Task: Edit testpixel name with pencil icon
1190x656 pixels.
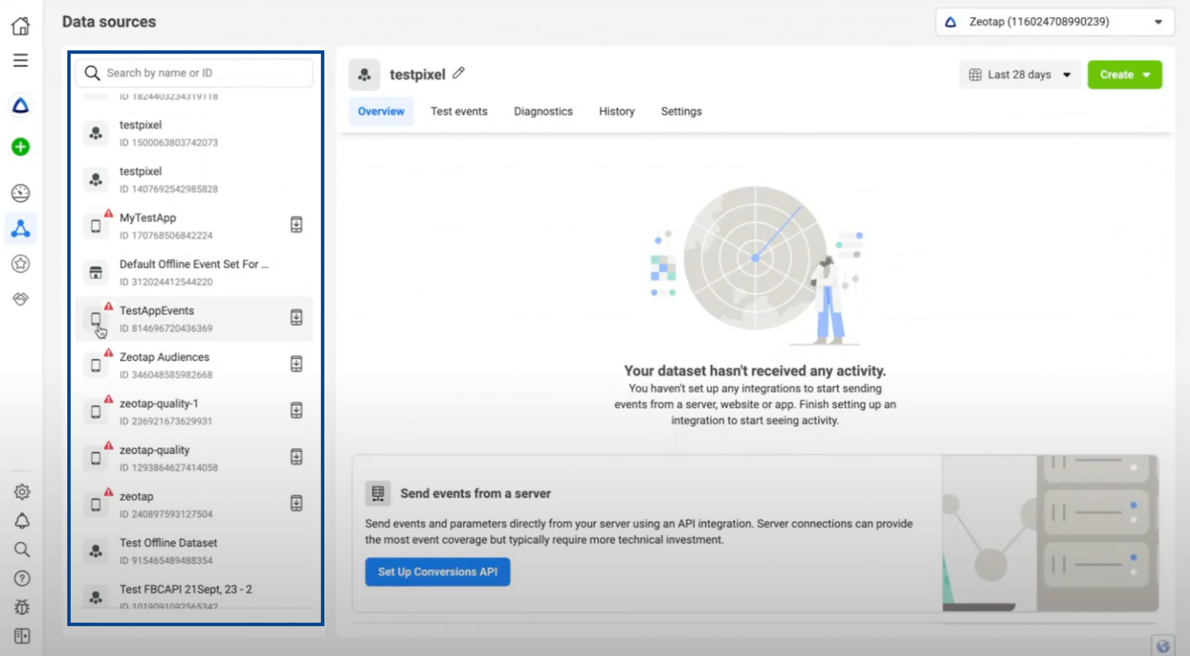Action: (x=458, y=73)
